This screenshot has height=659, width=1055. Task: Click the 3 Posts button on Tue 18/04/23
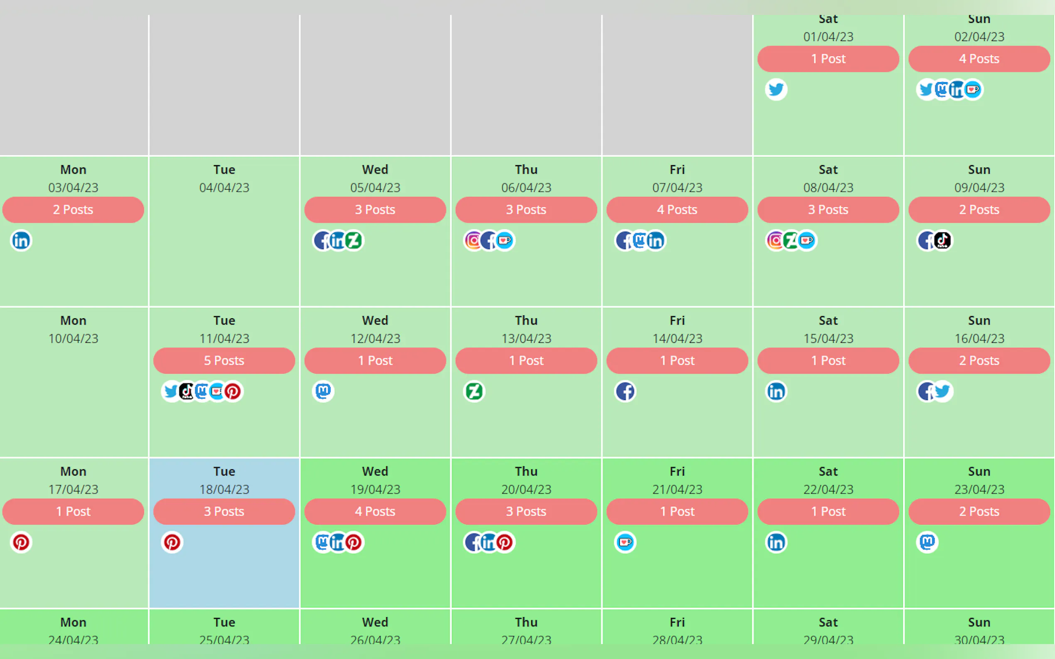224,511
